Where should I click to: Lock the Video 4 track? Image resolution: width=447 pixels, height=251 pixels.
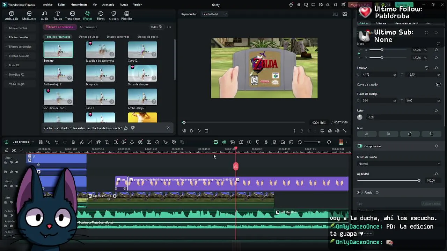[6, 162]
